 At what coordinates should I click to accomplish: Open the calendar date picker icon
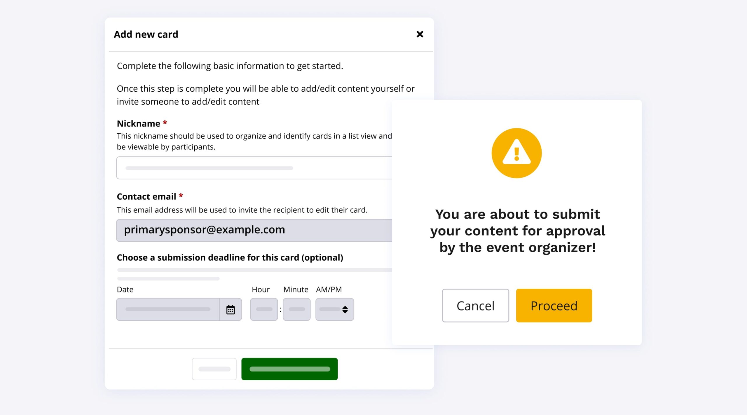click(x=231, y=309)
